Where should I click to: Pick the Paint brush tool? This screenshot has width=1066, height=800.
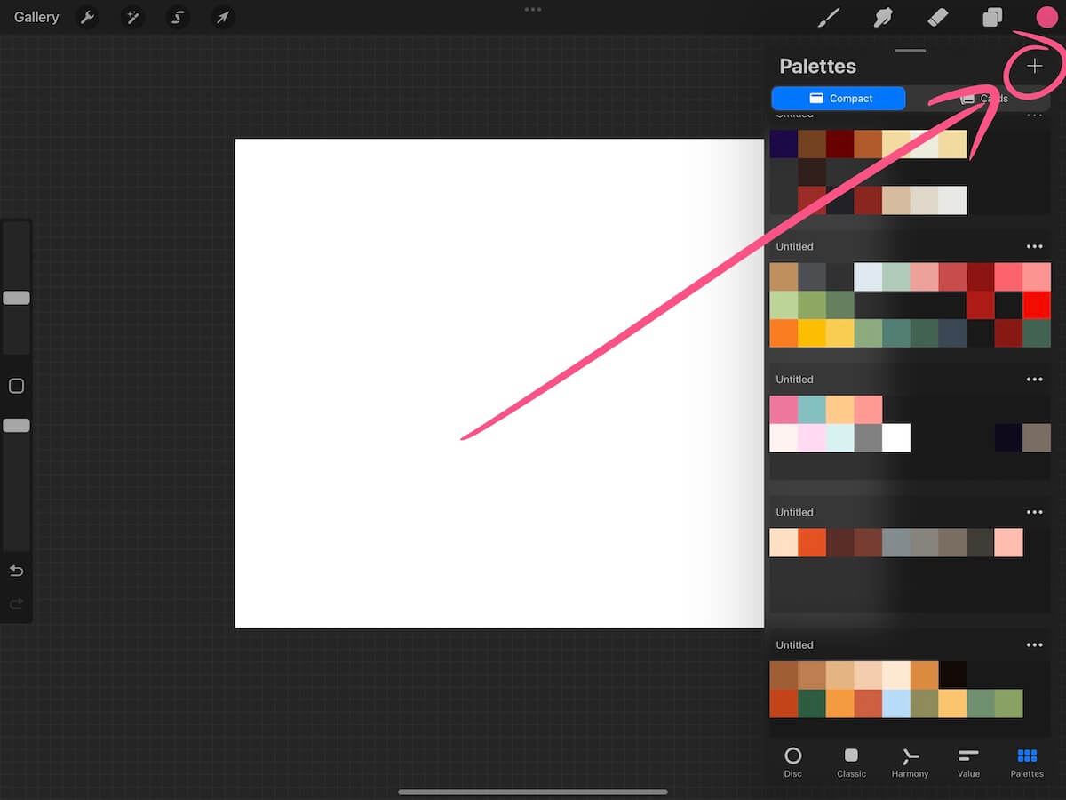[x=828, y=17]
